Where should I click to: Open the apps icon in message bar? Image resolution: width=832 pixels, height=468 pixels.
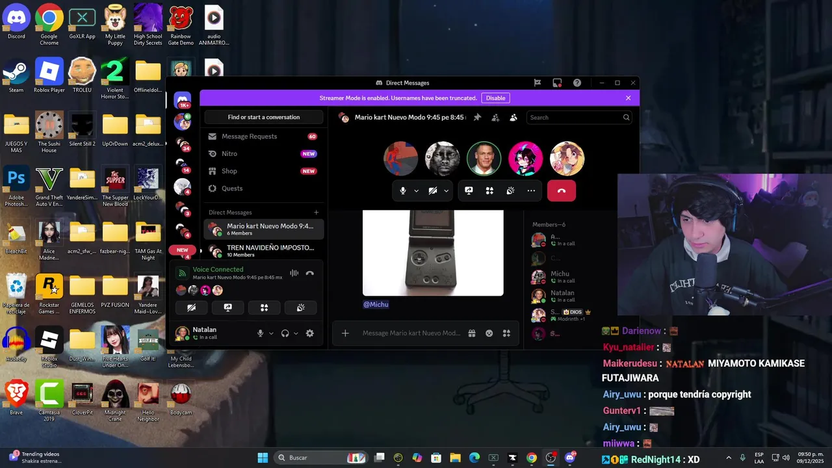506,333
